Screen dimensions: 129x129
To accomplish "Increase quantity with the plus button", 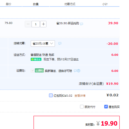I will [43, 24].
